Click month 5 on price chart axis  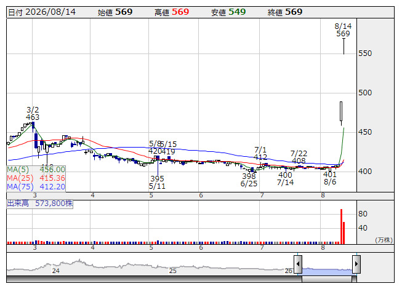pos(151,196)
